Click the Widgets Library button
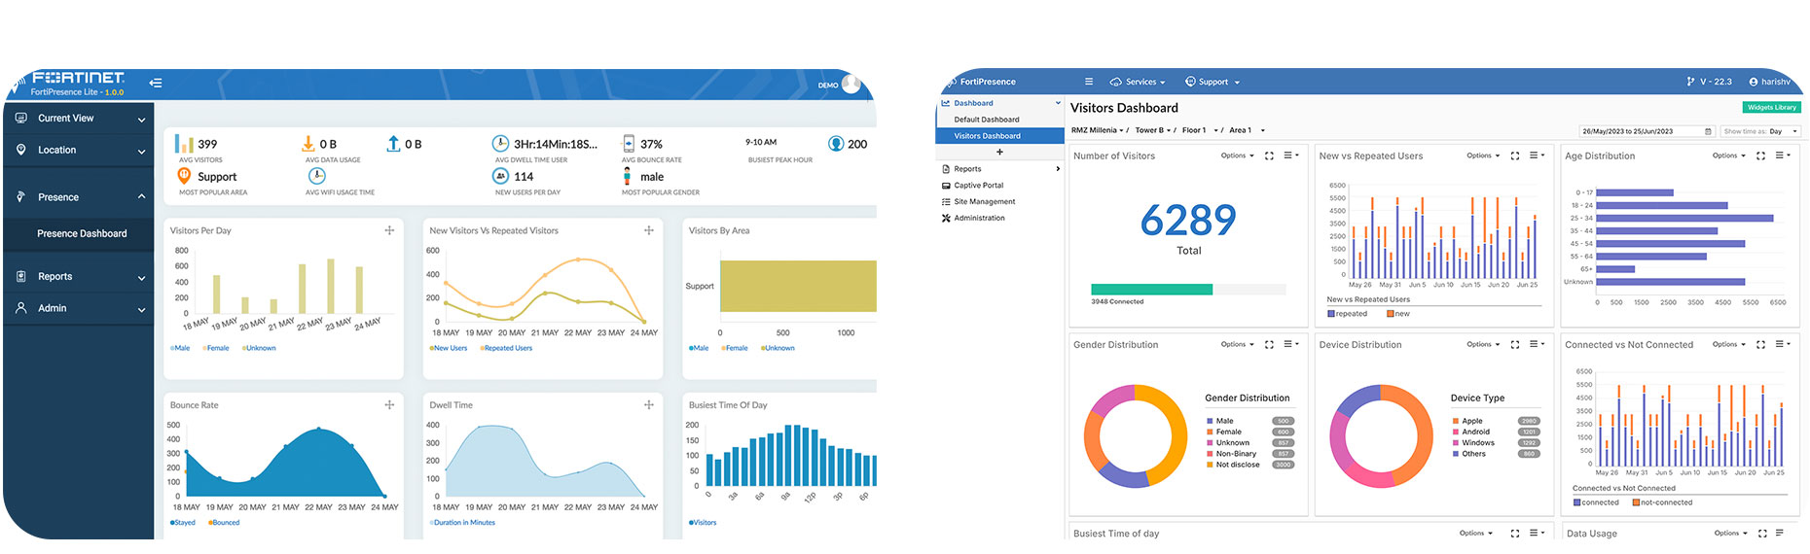This screenshot has height=554, width=1810. tap(1771, 108)
